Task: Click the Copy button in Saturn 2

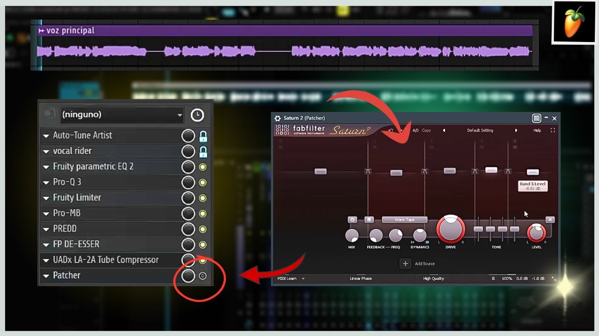Action: tap(426, 130)
